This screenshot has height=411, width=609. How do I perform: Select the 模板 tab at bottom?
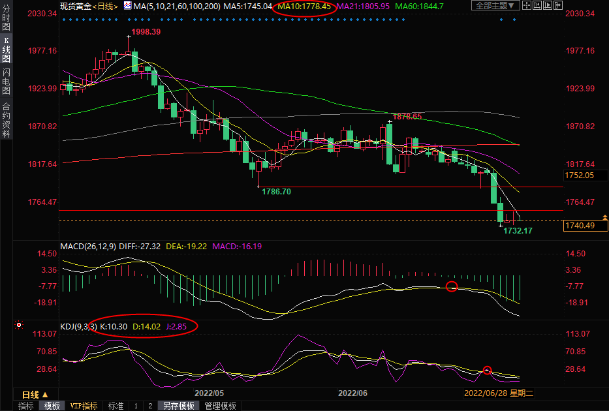click(52, 406)
